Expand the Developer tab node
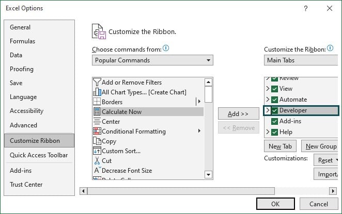The width and height of the screenshot is (342, 214). [268, 110]
